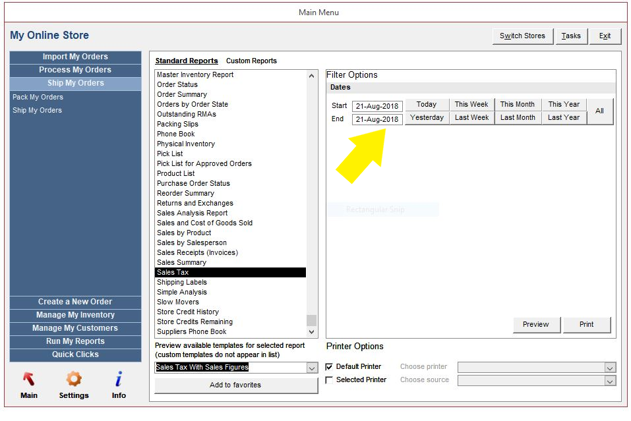Enable the Selected Printer checkbox
Viewport: 631px width, 421px height.
click(329, 380)
